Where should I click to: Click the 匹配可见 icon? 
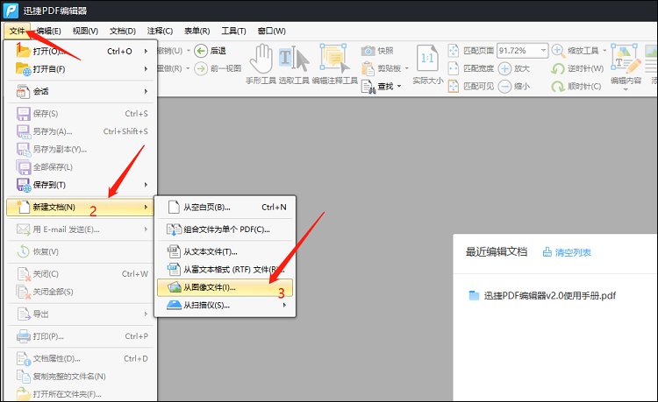[454, 86]
